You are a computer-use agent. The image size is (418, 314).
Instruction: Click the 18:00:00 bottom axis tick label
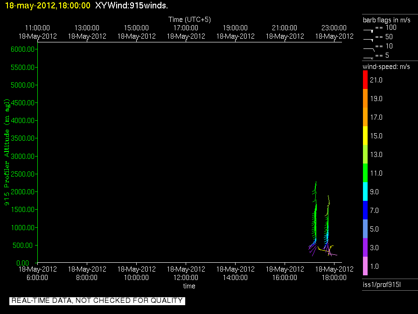click(334, 278)
